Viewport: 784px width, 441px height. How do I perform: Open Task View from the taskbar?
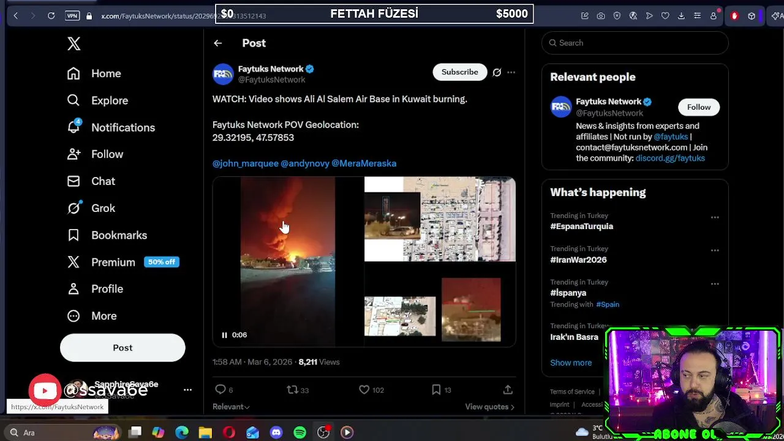[x=135, y=432]
